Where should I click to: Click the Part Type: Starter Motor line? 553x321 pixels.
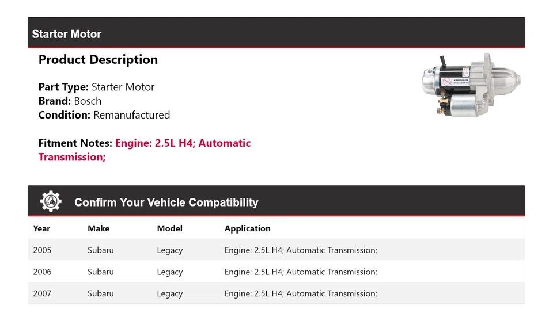pyautogui.click(x=96, y=87)
